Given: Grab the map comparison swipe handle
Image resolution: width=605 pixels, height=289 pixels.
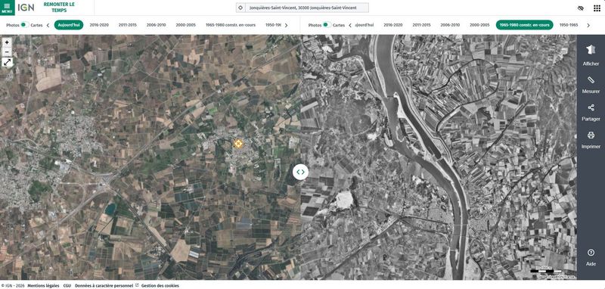Looking at the screenshot, I should [300, 172].
